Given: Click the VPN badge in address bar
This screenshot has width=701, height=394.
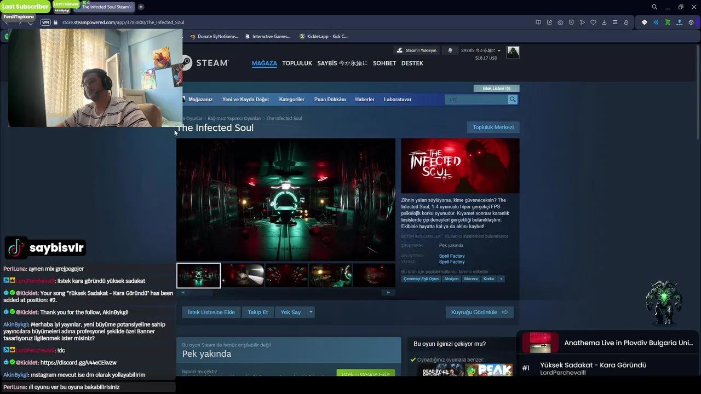Looking at the screenshot, I should point(45,22).
